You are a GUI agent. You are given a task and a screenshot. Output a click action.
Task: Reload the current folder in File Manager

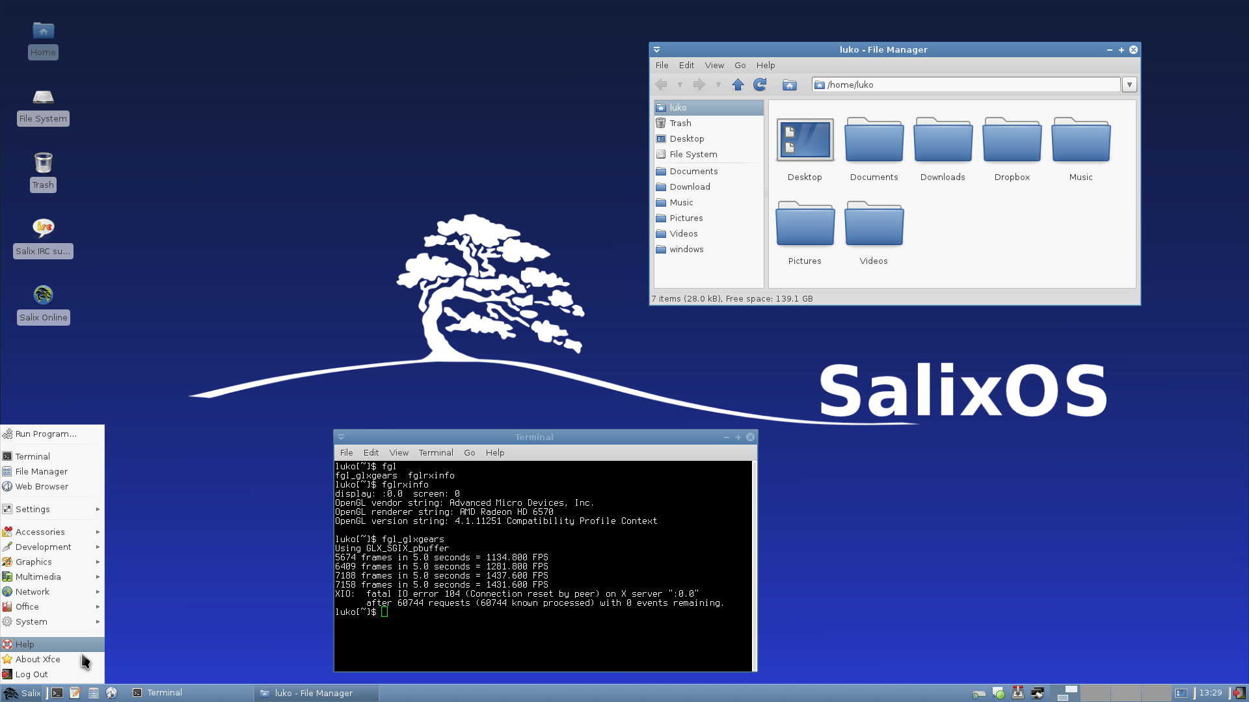[760, 84]
